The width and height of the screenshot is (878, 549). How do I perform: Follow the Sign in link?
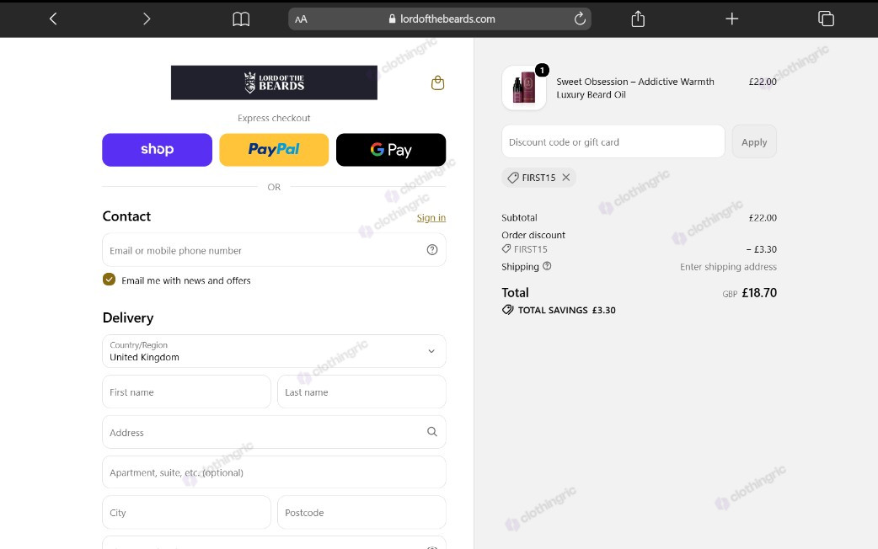[x=431, y=218]
